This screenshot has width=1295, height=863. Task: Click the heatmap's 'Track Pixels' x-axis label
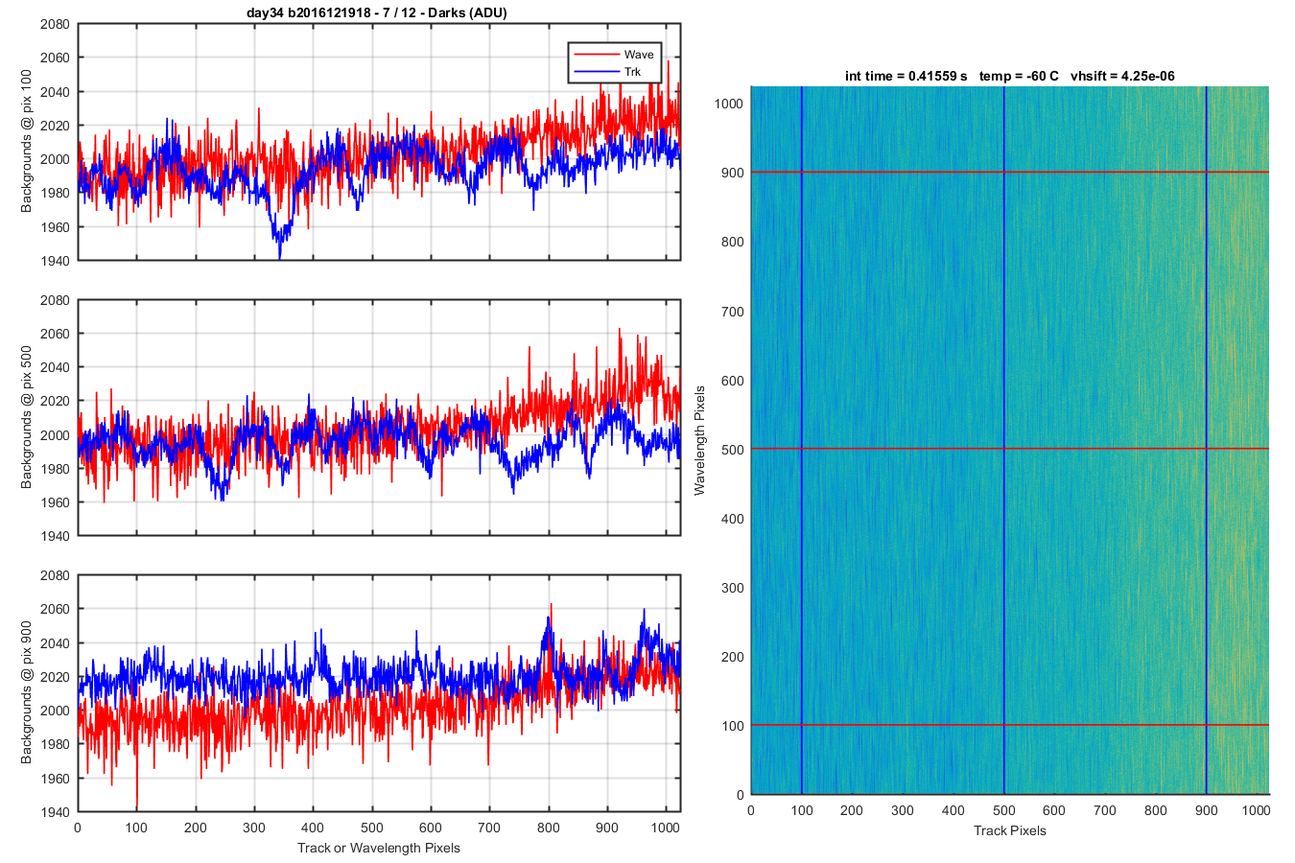click(1010, 830)
